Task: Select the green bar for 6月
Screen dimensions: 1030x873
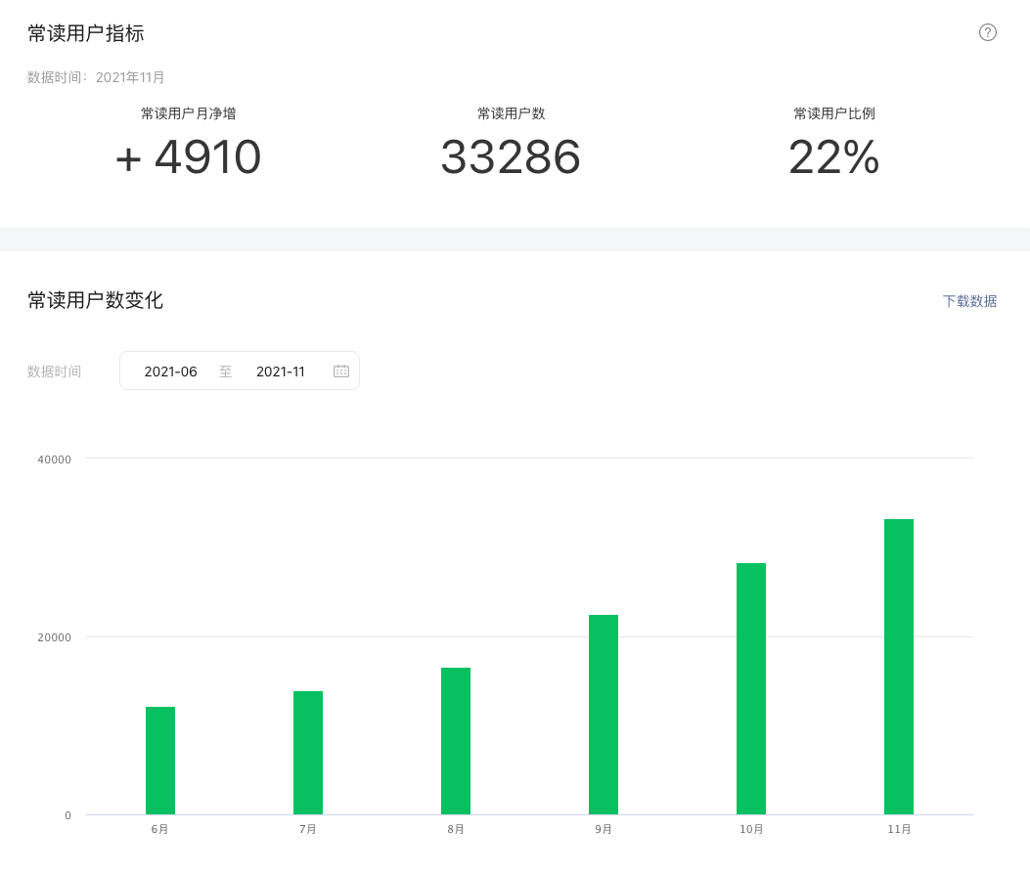Action: (160, 761)
